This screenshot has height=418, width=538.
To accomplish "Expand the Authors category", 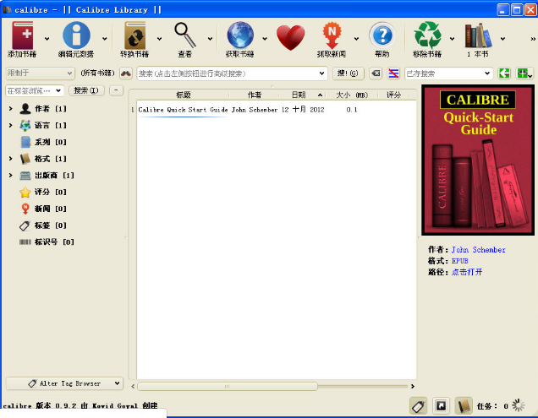I will click(x=11, y=109).
